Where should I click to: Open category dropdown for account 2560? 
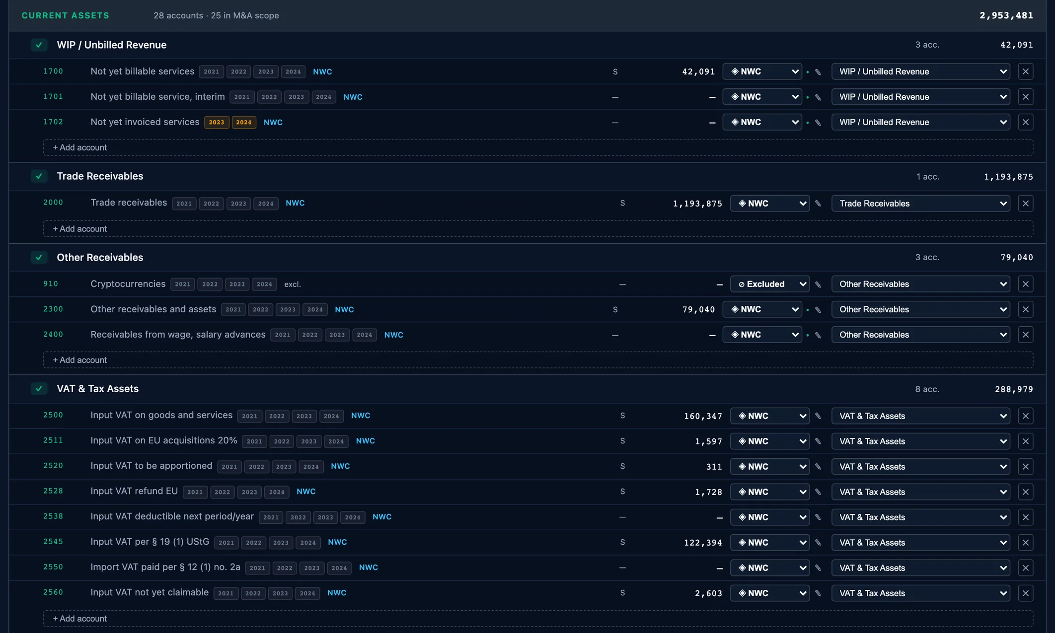click(921, 593)
